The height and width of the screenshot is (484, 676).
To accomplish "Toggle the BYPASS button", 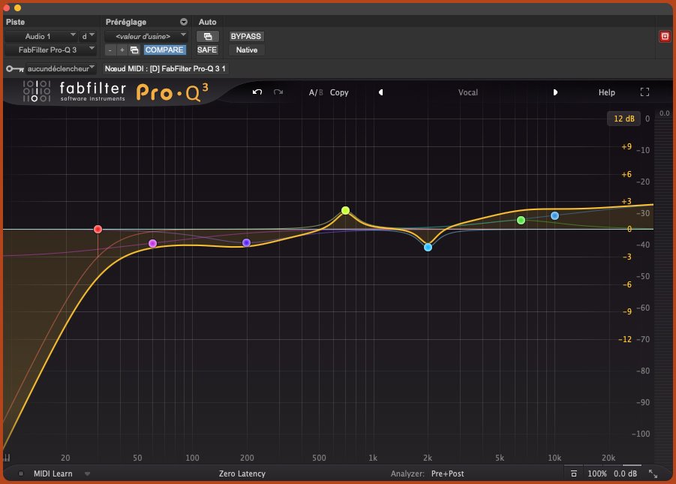I will (245, 36).
